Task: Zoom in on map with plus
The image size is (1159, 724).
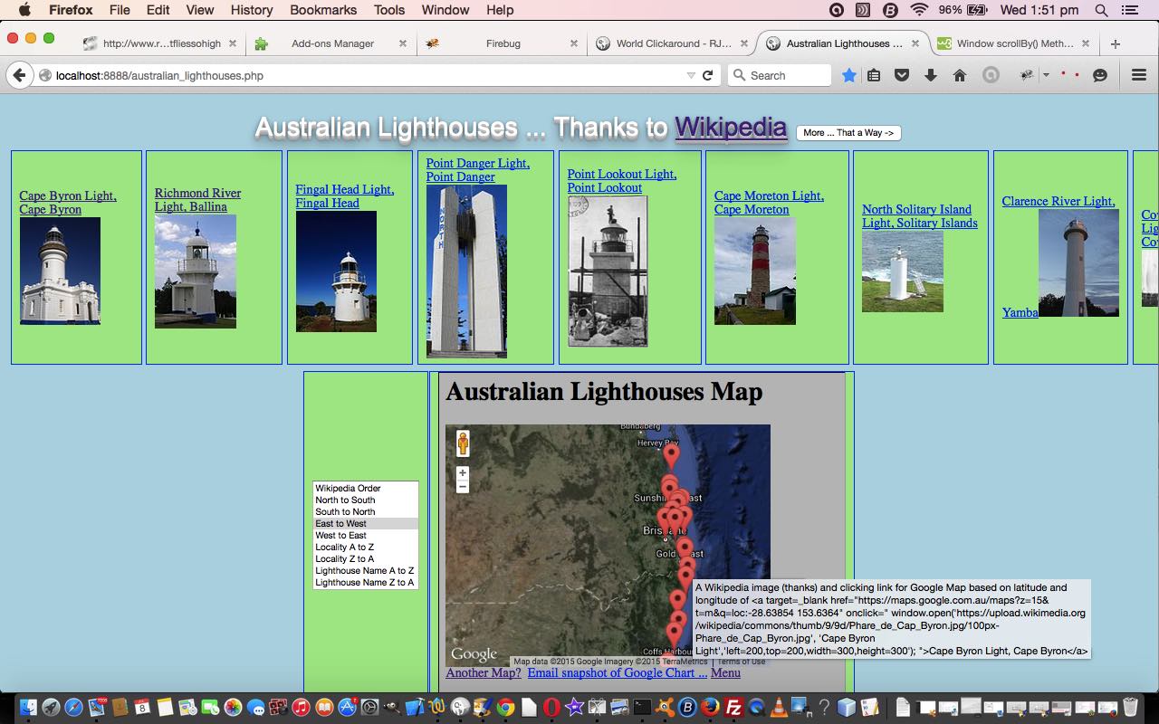Action: pos(463,473)
